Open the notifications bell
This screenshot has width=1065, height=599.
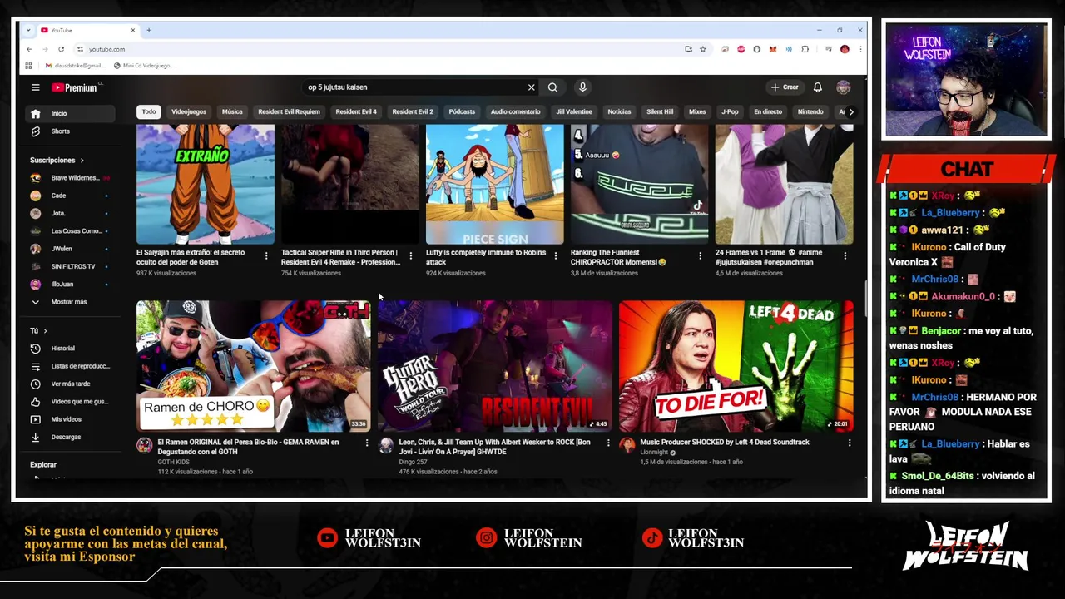click(x=818, y=87)
